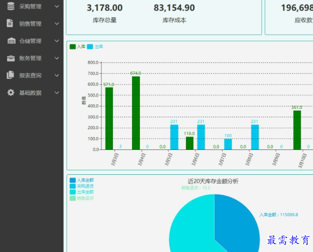Expand the 采购管理 menu chevron
The height and width of the screenshot is (252, 313).
[57, 6]
